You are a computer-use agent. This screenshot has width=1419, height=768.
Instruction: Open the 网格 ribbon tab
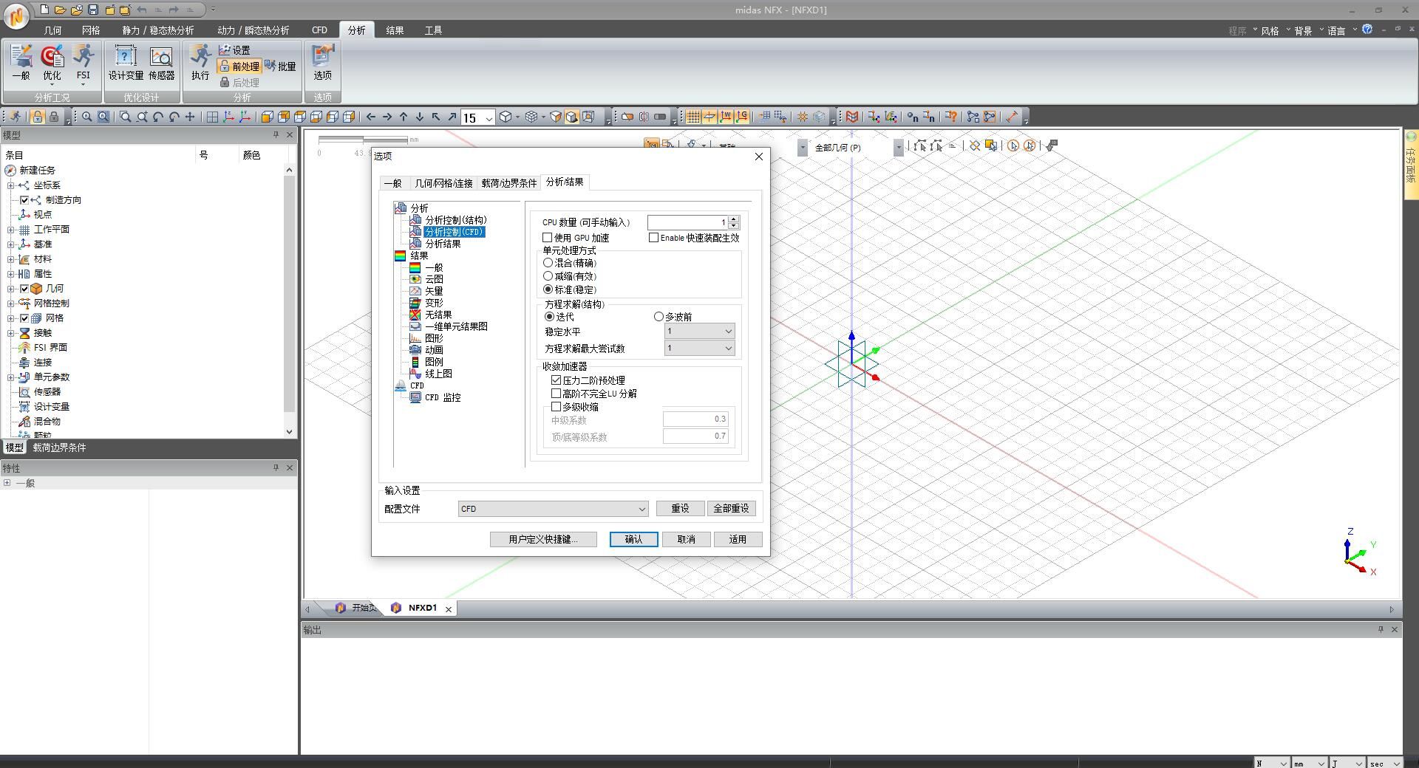91,30
